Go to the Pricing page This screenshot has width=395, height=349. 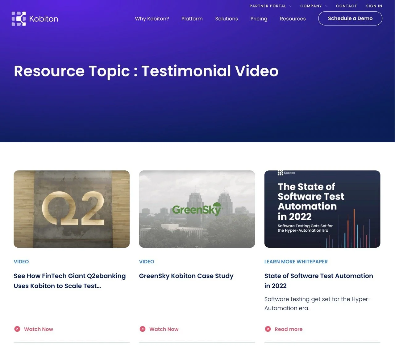tap(259, 19)
